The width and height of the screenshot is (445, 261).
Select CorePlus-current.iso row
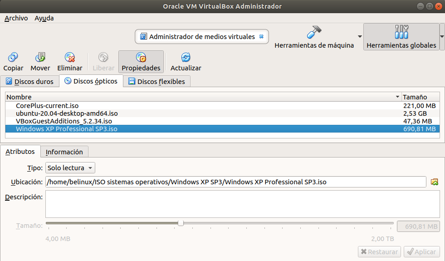(x=222, y=106)
